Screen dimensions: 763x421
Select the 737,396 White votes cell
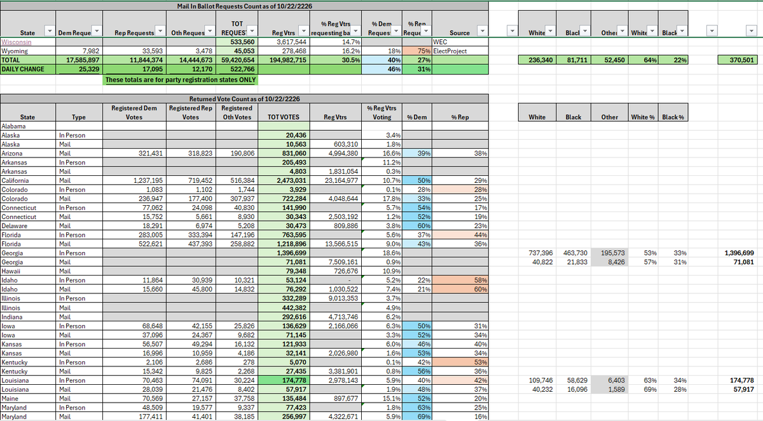(538, 253)
